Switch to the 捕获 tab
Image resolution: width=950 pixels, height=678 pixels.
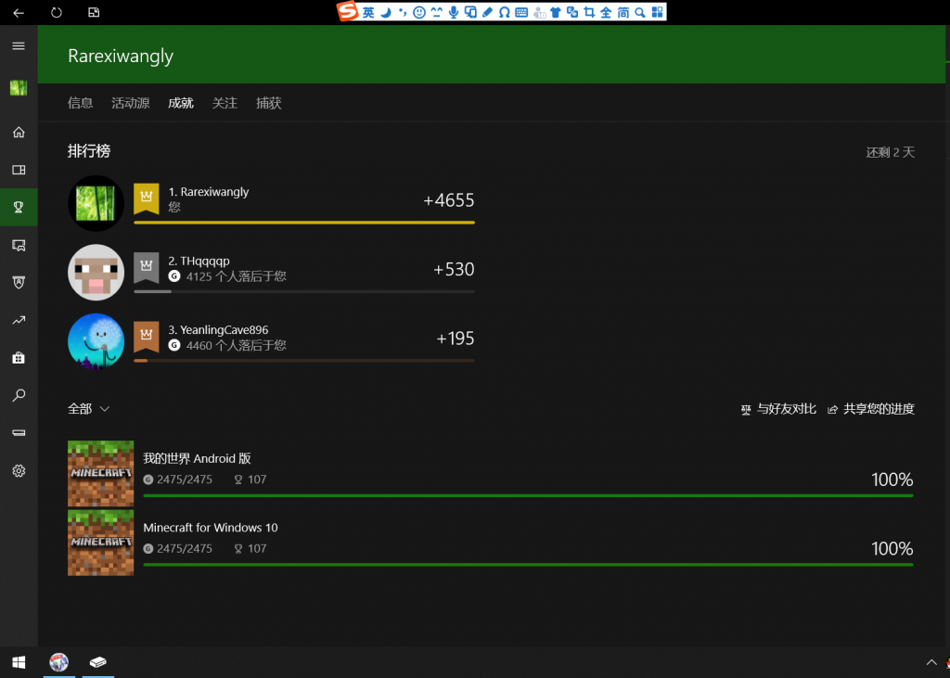[x=268, y=103]
